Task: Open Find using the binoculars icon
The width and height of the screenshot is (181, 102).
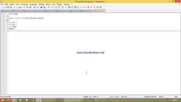Action: 41,7
